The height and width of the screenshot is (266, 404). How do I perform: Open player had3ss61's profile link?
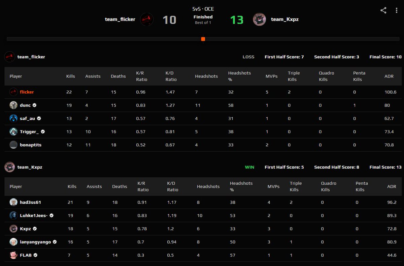click(x=30, y=202)
